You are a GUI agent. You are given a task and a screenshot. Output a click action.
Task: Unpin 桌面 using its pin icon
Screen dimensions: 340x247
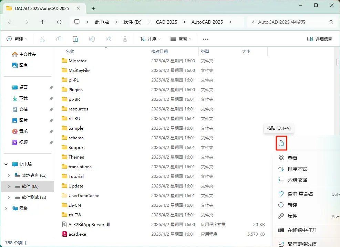pyautogui.click(x=51, y=87)
